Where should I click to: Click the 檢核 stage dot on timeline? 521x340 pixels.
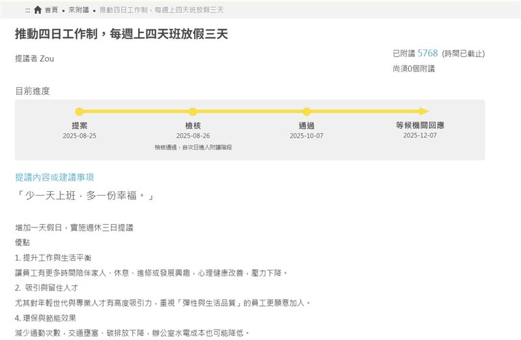pyautogui.click(x=193, y=111)
